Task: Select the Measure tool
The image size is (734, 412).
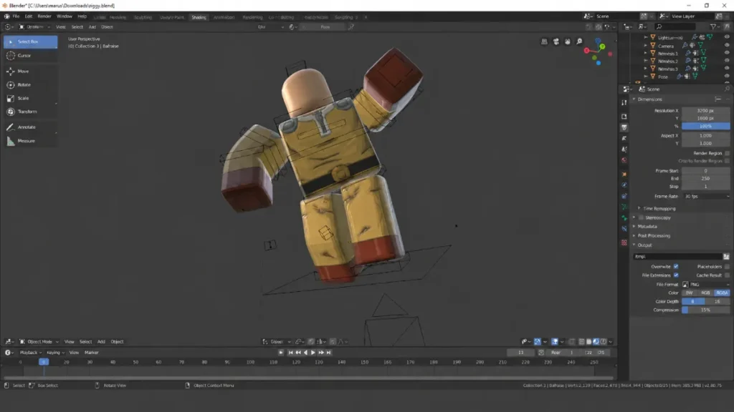Action: [x=30, y=141]
